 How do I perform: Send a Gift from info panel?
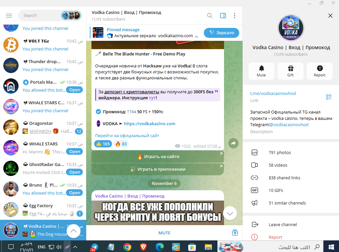(x=291, y=71)
